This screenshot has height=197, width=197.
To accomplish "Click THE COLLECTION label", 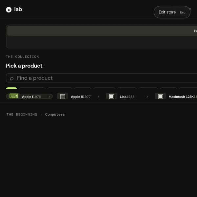I will pyautogui.click(x=22, y=57).
